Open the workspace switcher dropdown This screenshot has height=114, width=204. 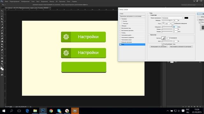coord(192,5)
